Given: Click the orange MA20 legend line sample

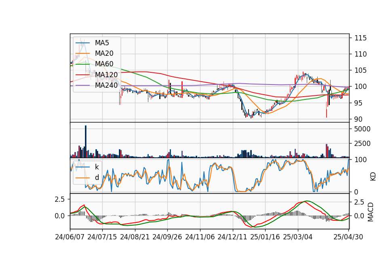Looking at the screenshot, I should pos(82,53).
